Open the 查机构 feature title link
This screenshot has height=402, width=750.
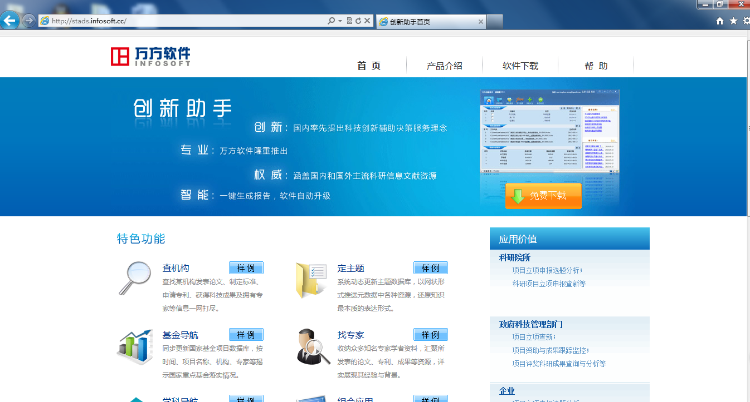tap(176, 268)
